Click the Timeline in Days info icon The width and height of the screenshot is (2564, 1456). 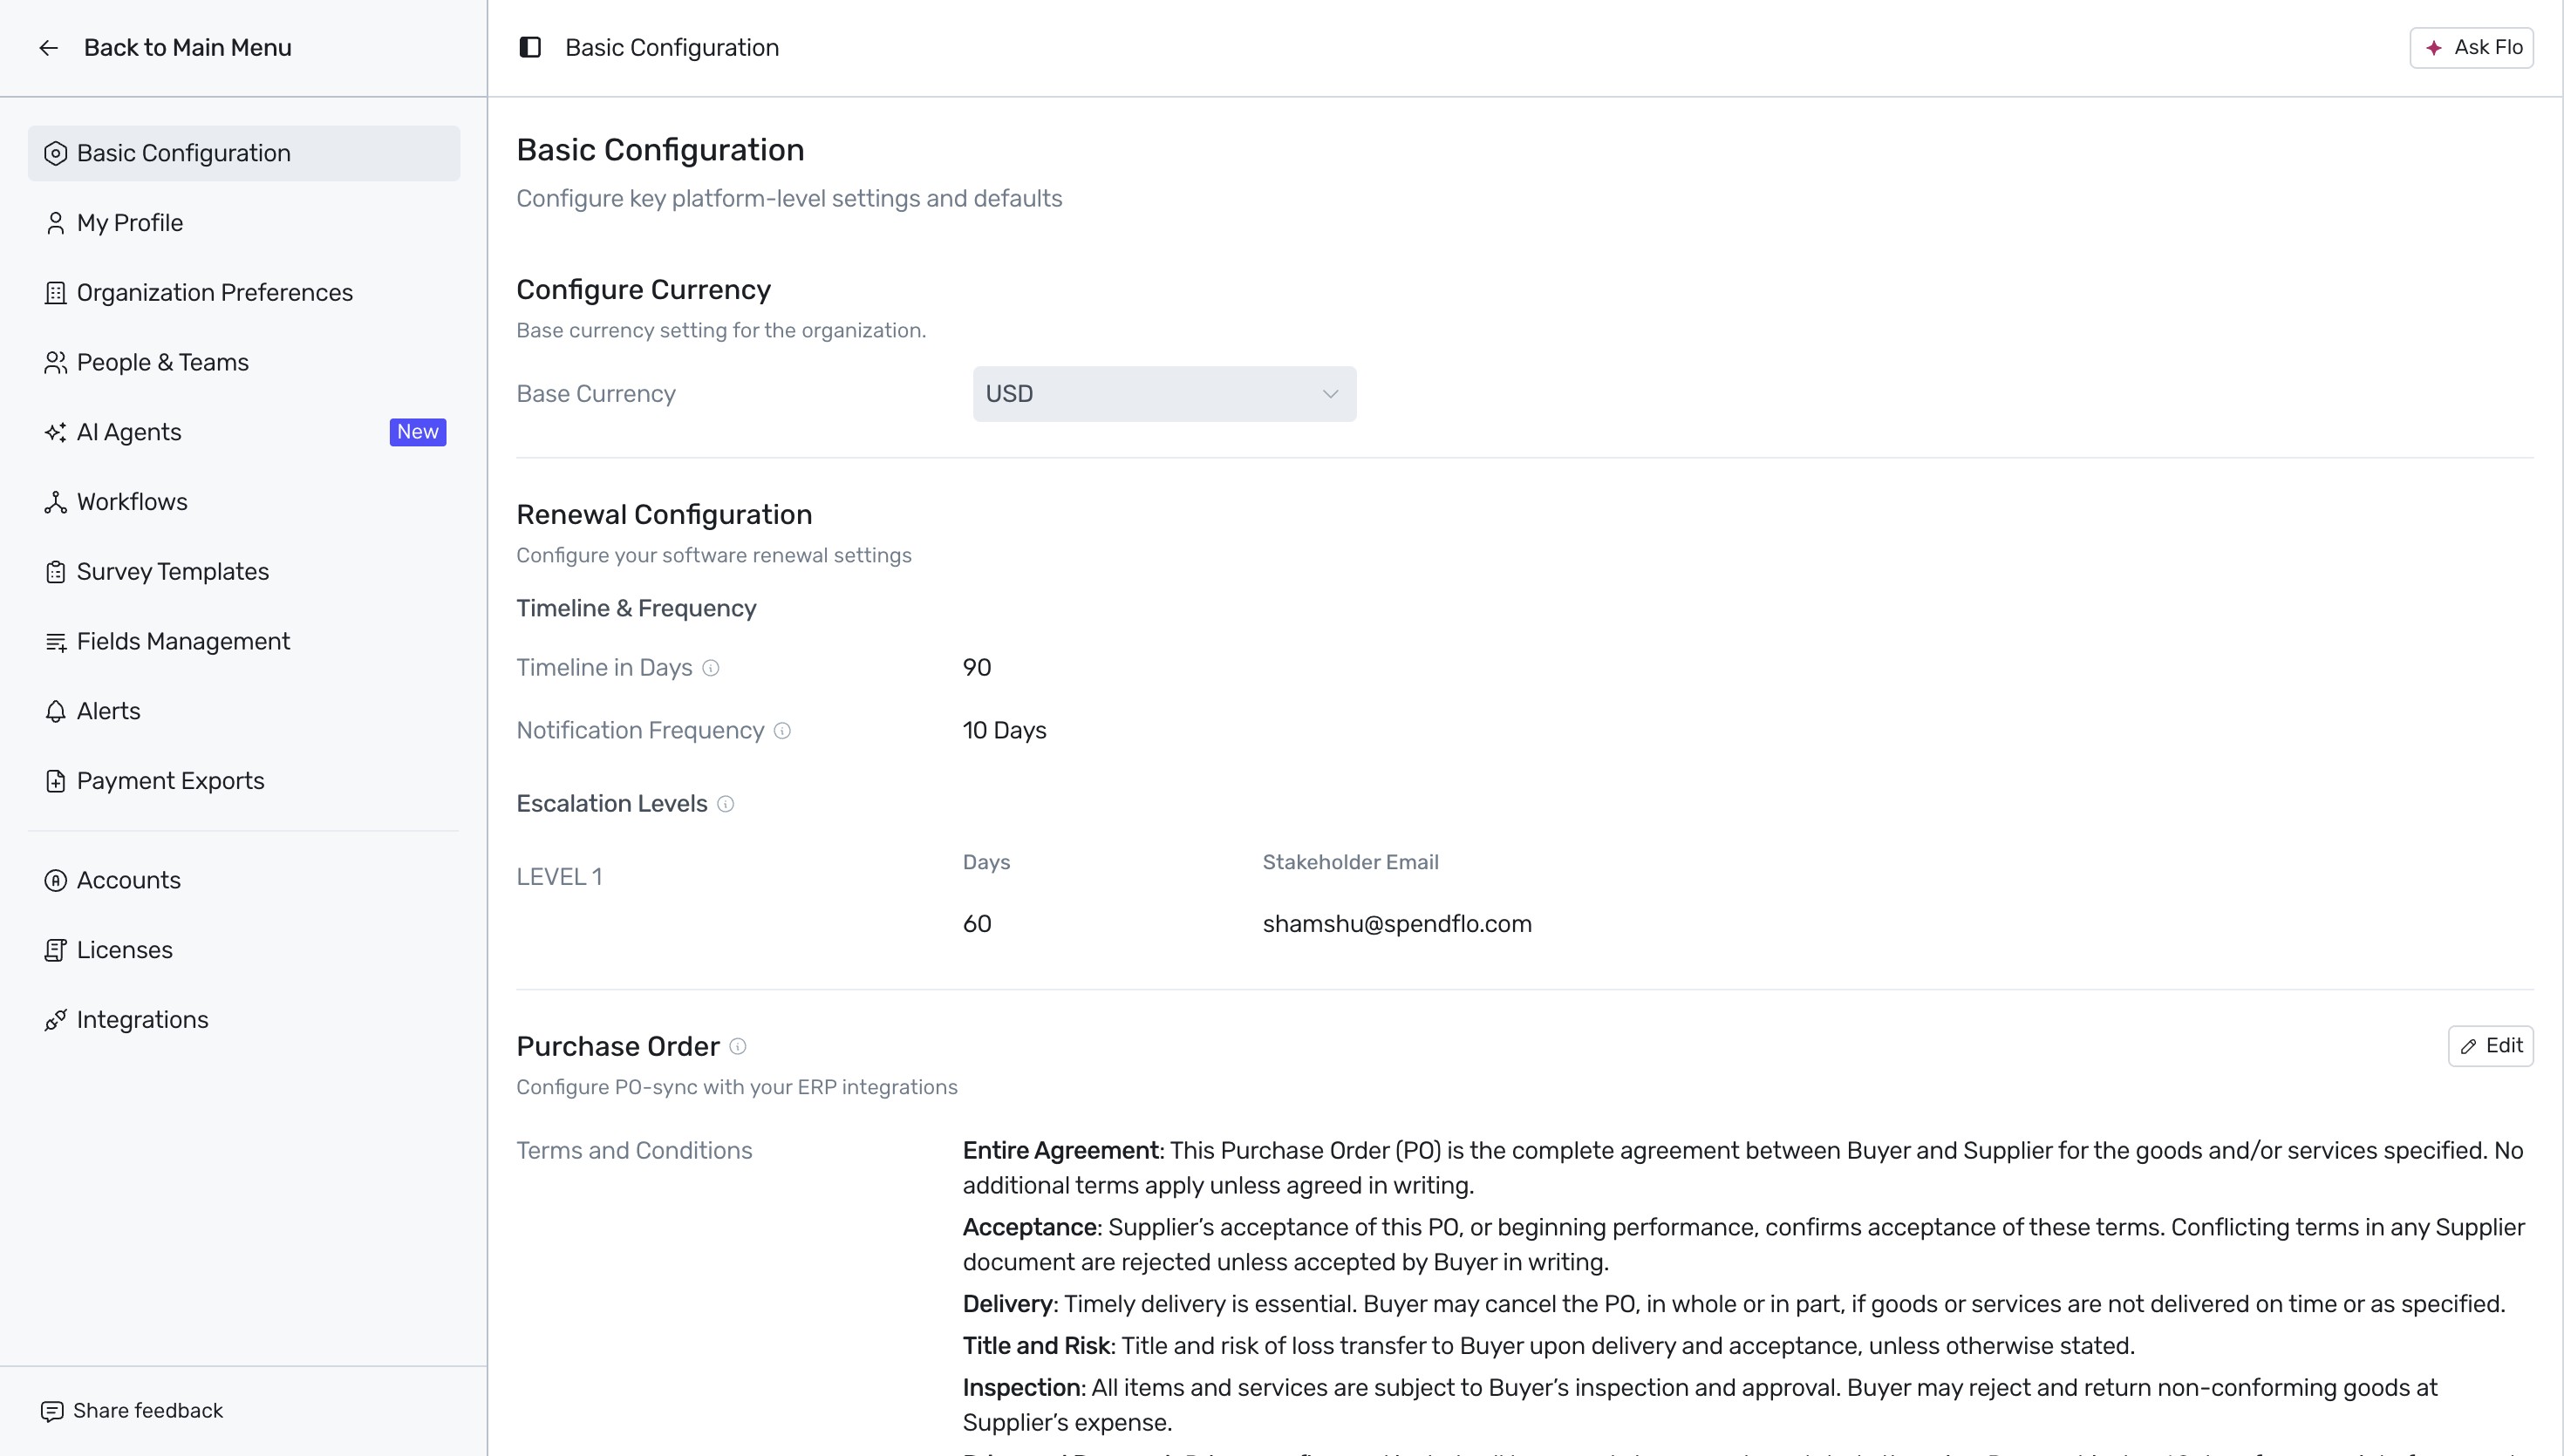tap(711, 668)
